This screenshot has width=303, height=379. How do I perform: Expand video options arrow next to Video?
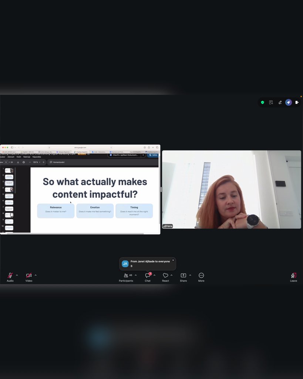click(x=36, y=275)
